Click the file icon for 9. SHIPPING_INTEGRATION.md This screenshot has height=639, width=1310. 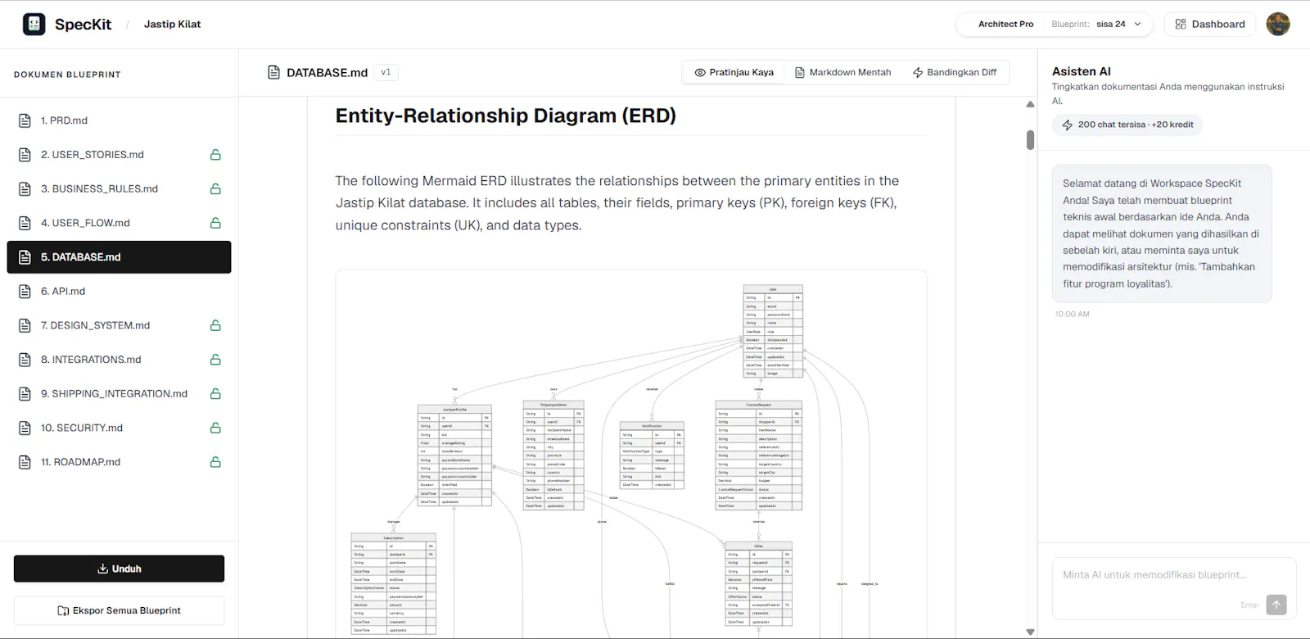point(25,394)
